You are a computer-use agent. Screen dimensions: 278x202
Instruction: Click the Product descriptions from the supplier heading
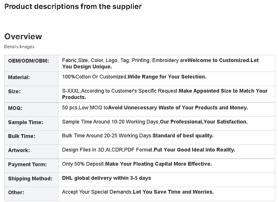[73, 7]
